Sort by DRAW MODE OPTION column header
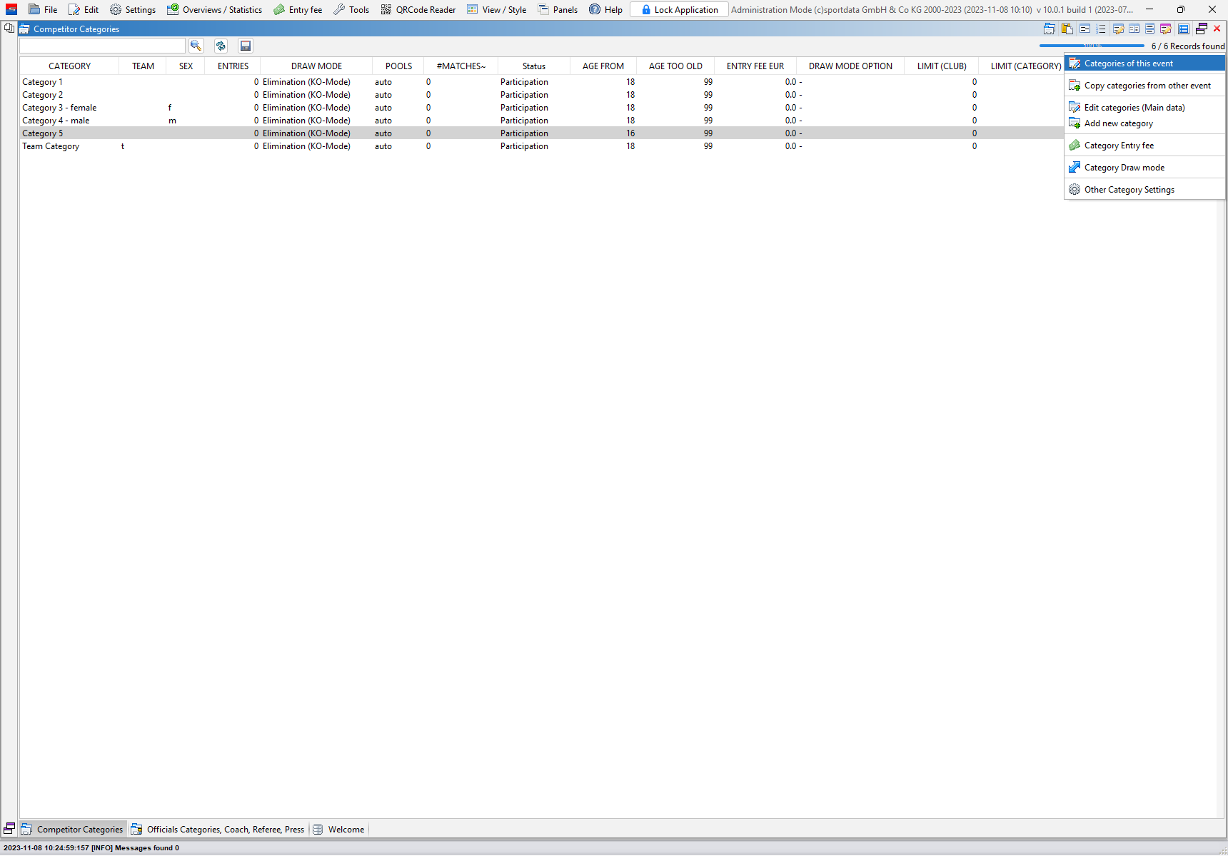The image size is (1228, 856). pos(850,66)
